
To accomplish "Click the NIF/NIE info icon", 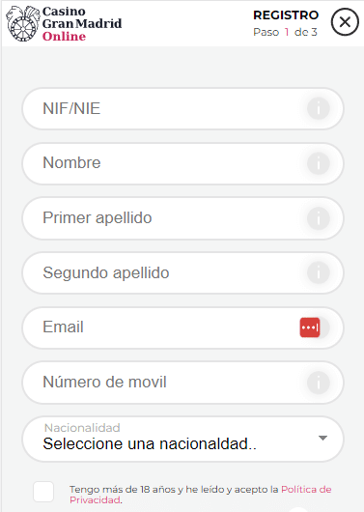I will (319, 108).
